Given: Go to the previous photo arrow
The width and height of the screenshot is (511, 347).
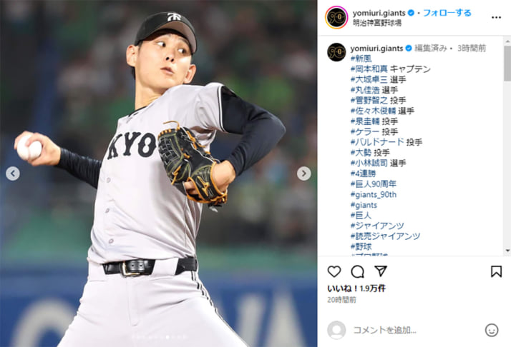Looking at the screenshot, I should pyautogui.click(x=13, y=173).
